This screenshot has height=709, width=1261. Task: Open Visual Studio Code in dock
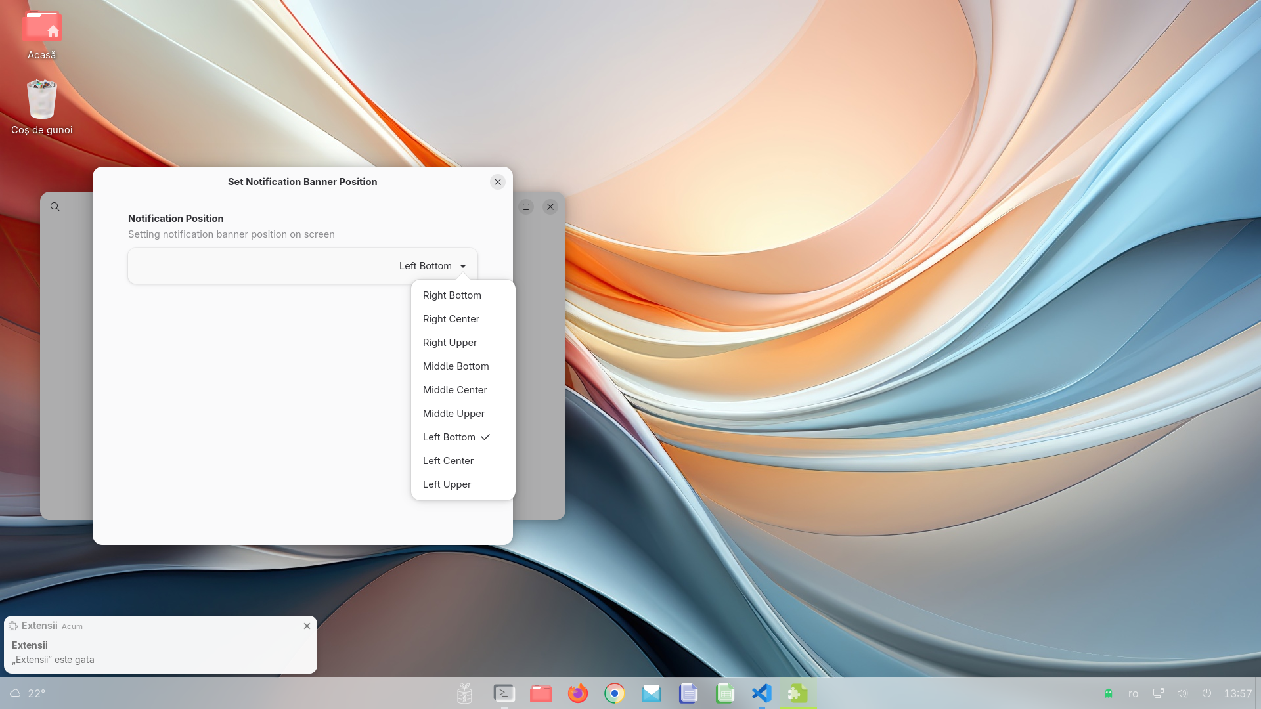coord(762,693)
